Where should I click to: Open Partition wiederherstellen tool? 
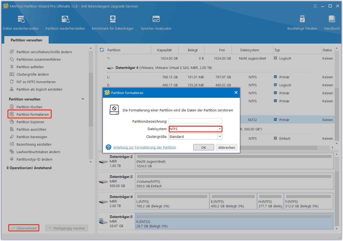click(x=65, y=23)
